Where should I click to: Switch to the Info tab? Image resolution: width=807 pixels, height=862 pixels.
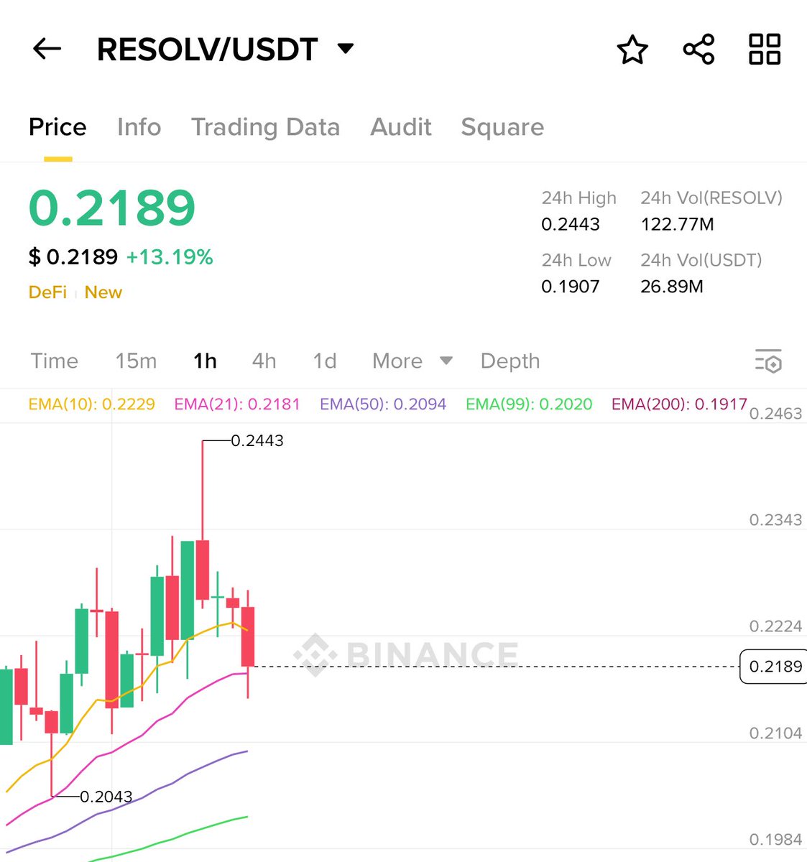point(139,127)
